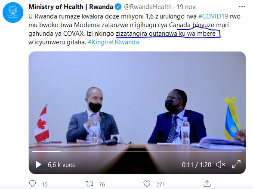Click the 271 likes count
253x189 pixels.
coord(160,184)
